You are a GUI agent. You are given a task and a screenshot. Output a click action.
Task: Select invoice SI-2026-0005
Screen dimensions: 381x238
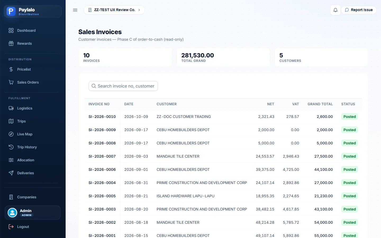click(x=102, y=196)
